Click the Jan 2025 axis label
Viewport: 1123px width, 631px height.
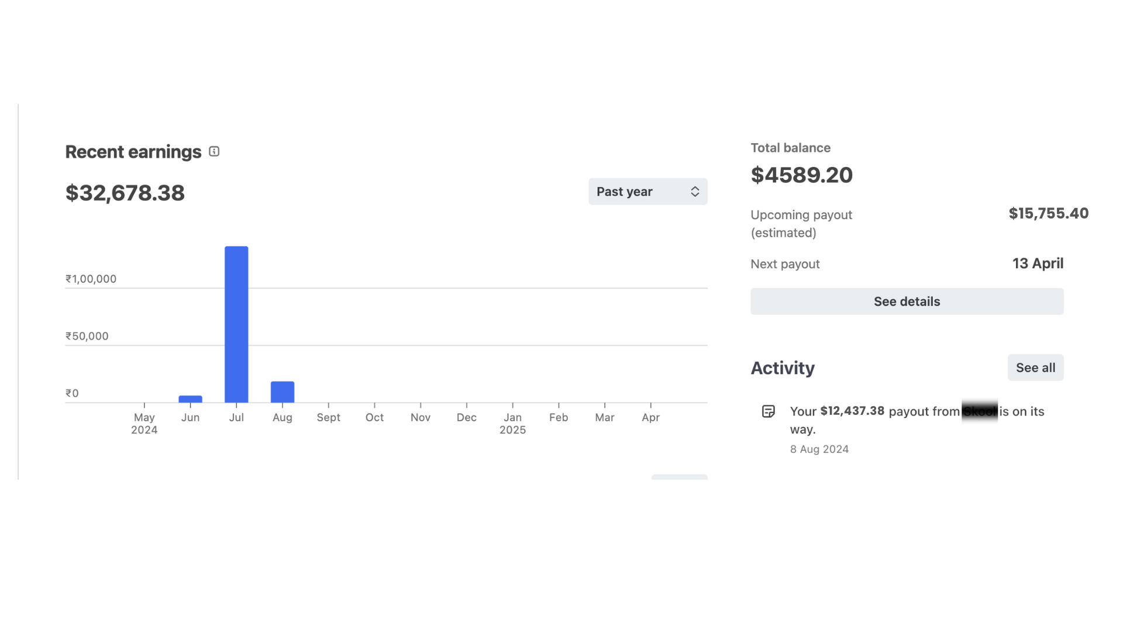(x=512, y=424)
